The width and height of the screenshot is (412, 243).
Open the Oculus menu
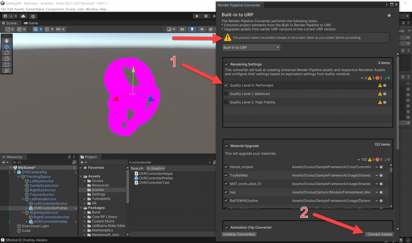point(70,9)
